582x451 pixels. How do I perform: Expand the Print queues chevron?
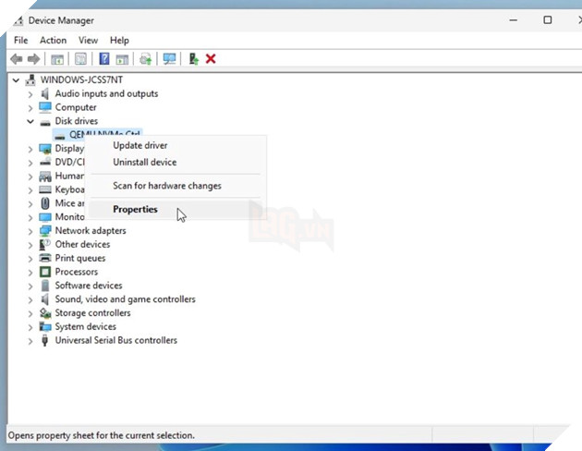pos(30,259)
